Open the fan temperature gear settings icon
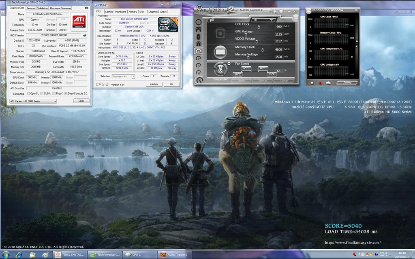 229,64
